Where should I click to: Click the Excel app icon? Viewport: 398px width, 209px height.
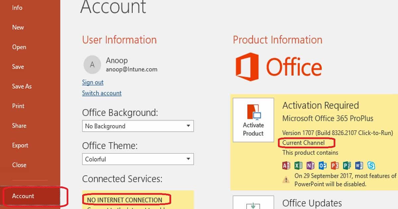(x=298, y=165)
